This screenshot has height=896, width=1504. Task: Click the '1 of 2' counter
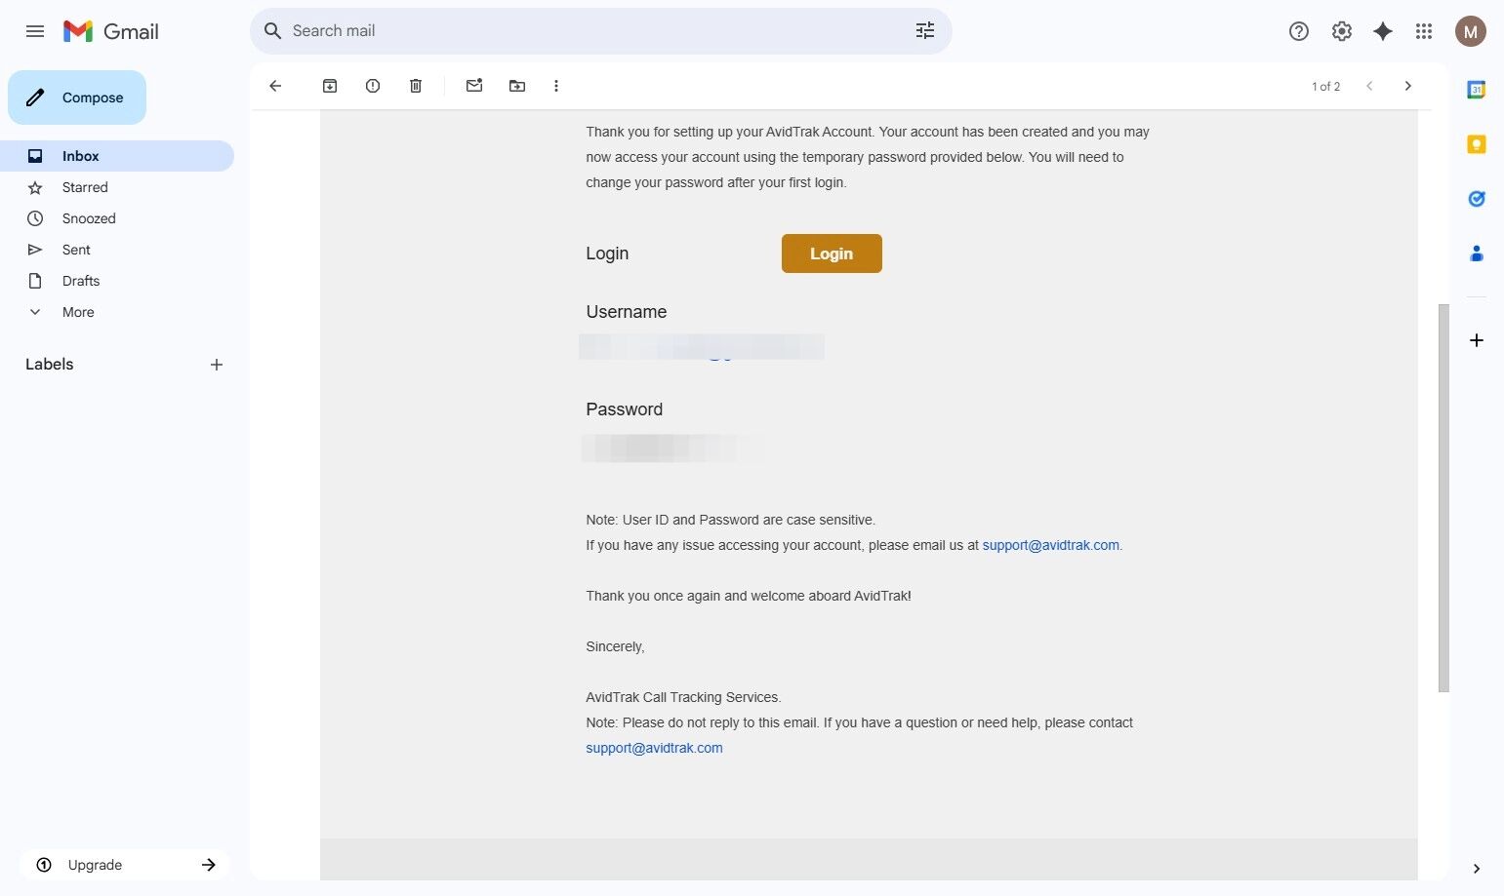point(1325,87)
